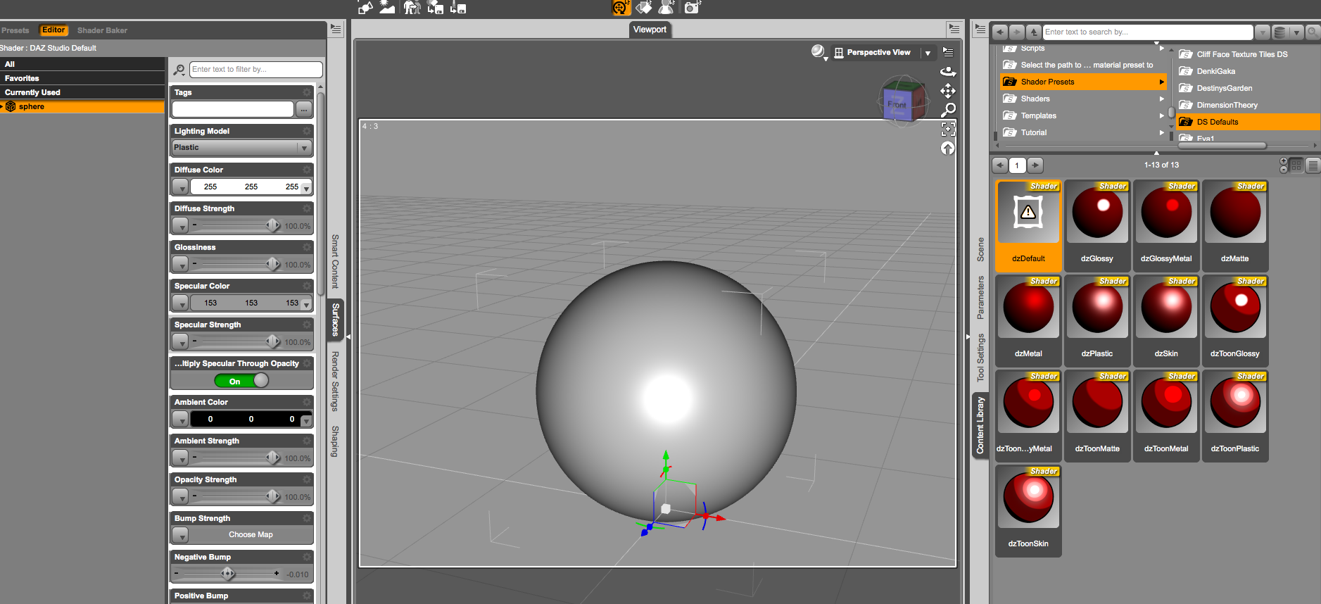Expand the Templates folder arrow
The width and height of the screenshot is (1321, 604).
1161,115
